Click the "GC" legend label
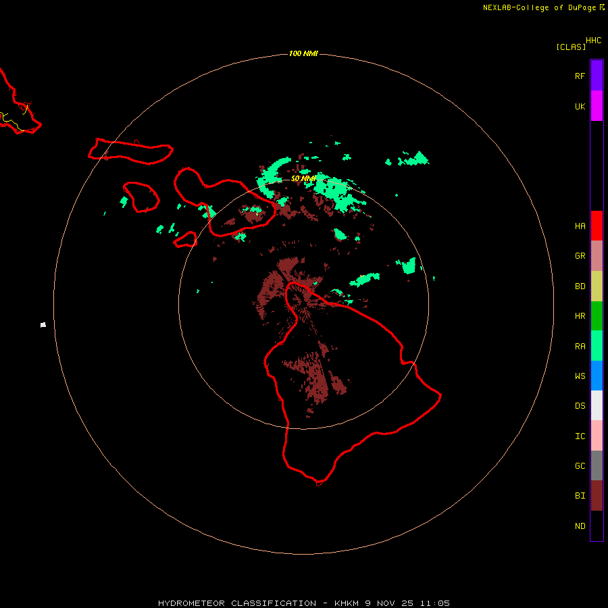The height and width of the screenshot is (608, 608). click(580, 466)
